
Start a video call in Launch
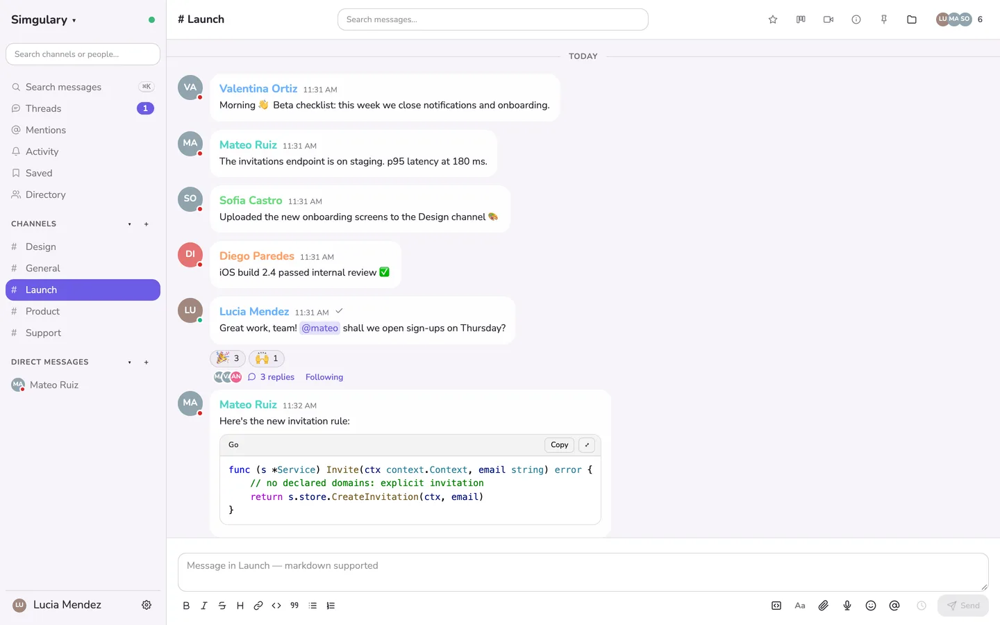(828, 19)
